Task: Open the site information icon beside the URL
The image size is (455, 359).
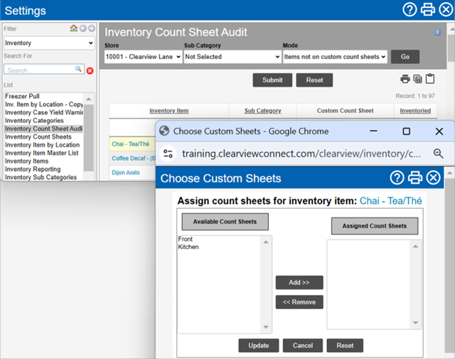Action: coord(168,154)
